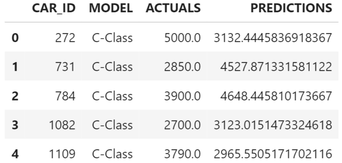Click the ACTUALS column header
Image resolution: width=342 pixels, height=163 pixels.
(x=173, y=8)
